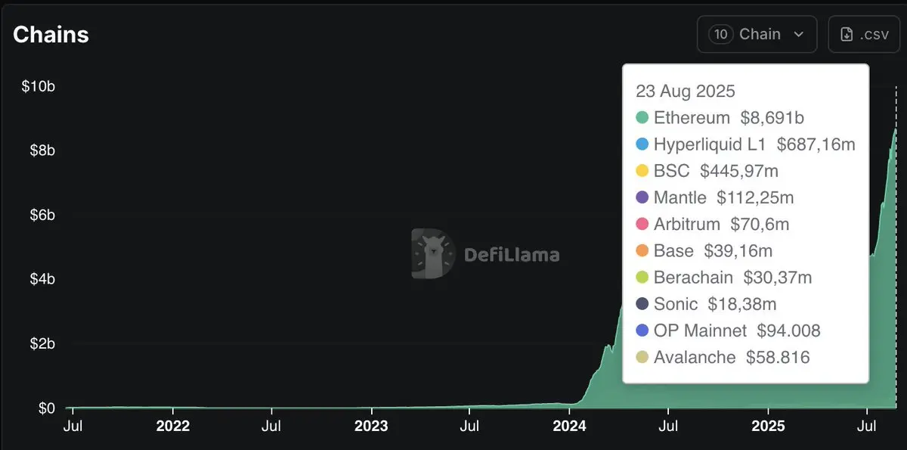The height and width of the screenshot is (450, 907).
Task: Click the Jul label between 2022 and 2023
Action: coord(271,427)
